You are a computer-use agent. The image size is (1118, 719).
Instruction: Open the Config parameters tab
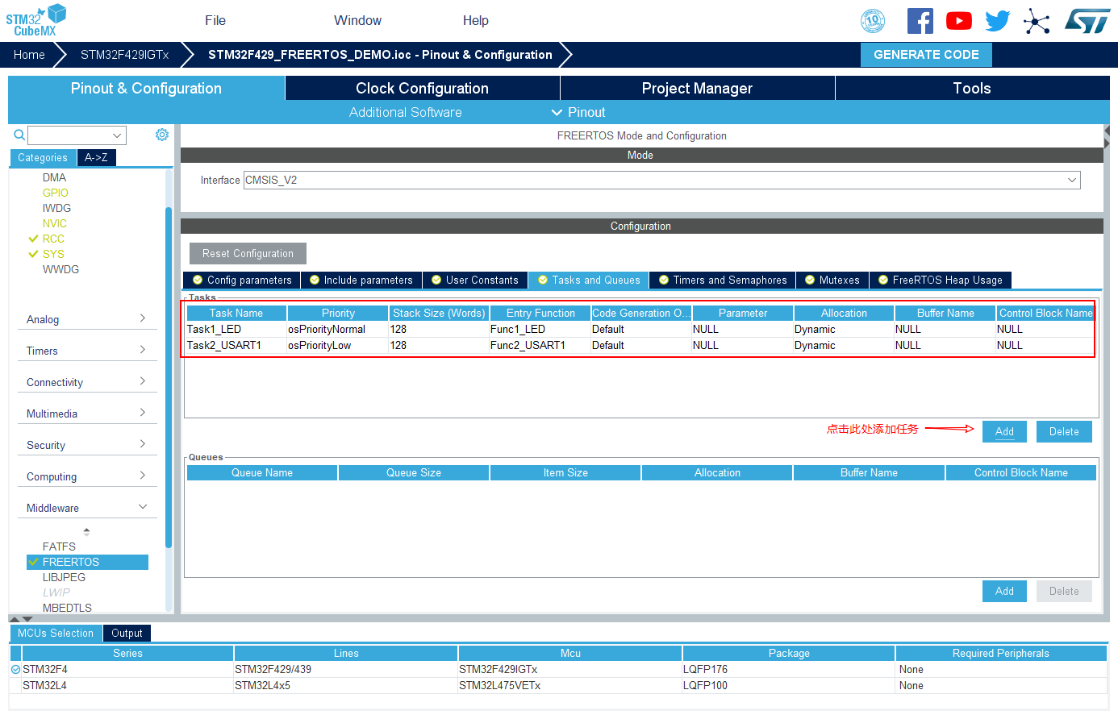(x=242, y=280)
